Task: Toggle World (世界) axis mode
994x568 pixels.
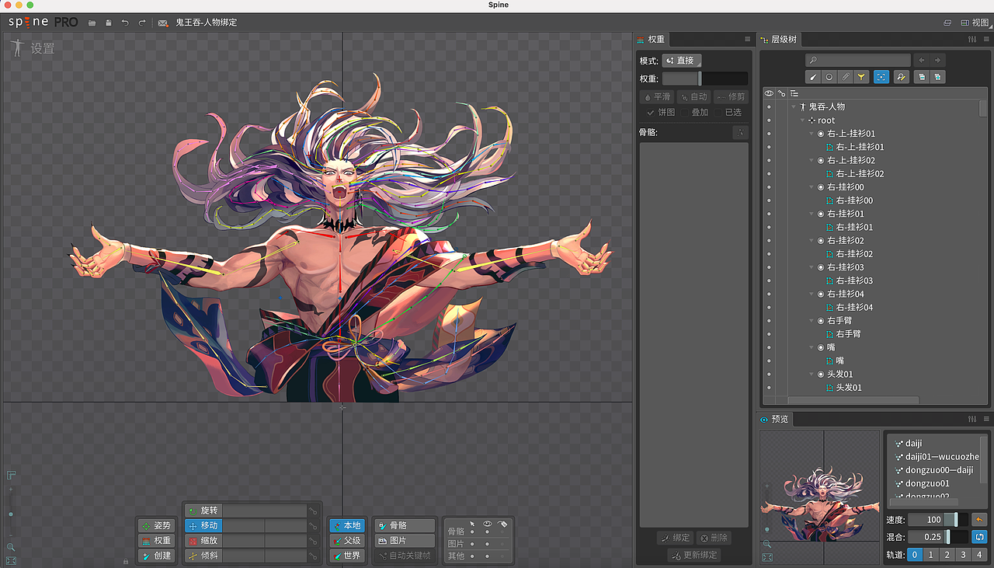Action: [346, 556]
